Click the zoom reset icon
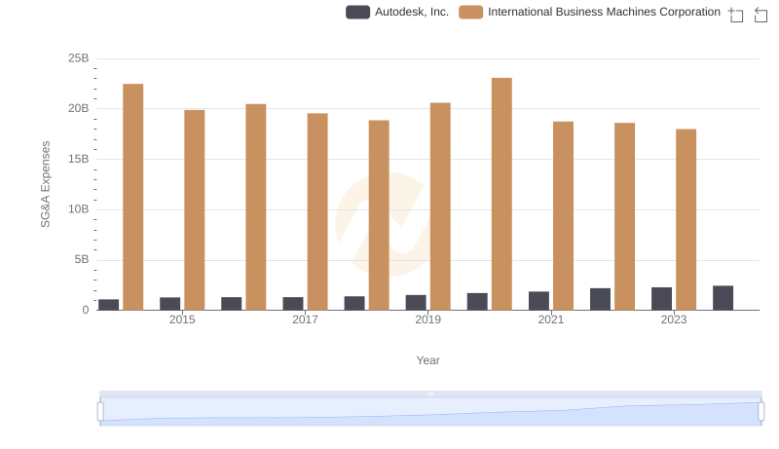Image resolution: width=779 pixels, height=449 pixels. [x=760, y=15]
